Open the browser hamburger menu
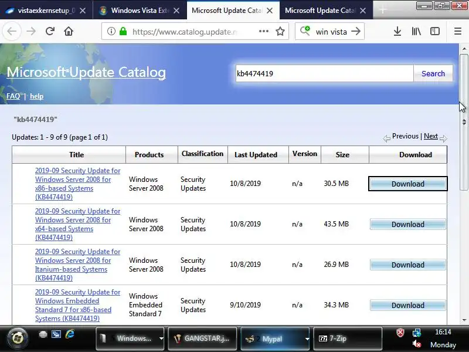This screenshot has width=469, height=352. tap(458, 31)
